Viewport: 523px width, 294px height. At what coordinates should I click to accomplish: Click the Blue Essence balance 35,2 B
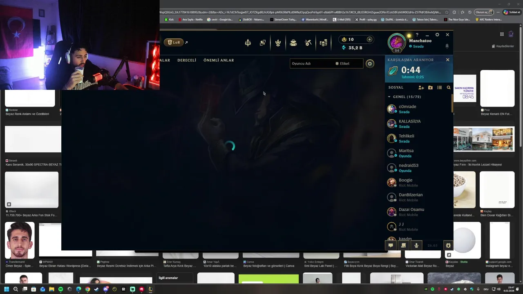[x=352, y=48]
